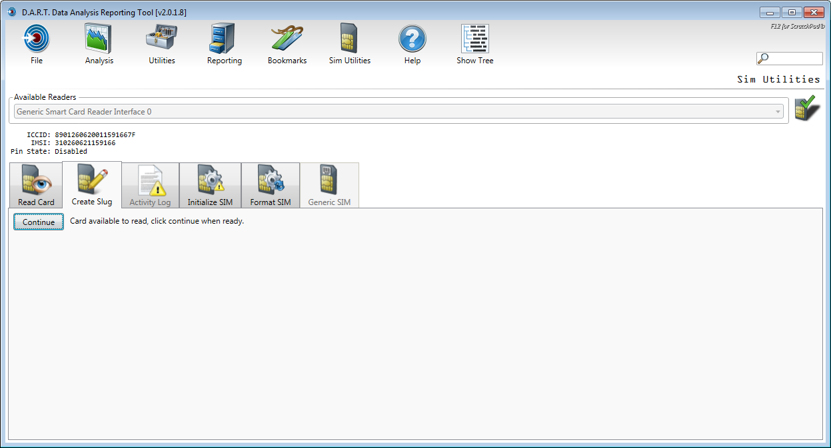The height and width of the screenshot is (448, 831).
Task: Click the ICCID value 8901260620011591667F
Action: (x=95, y=135)
